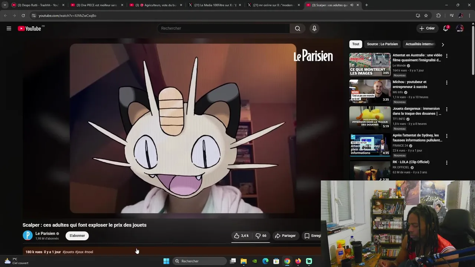Open the account avatar menu
This screenshot has height=267, width=475.
click(460, 28)
